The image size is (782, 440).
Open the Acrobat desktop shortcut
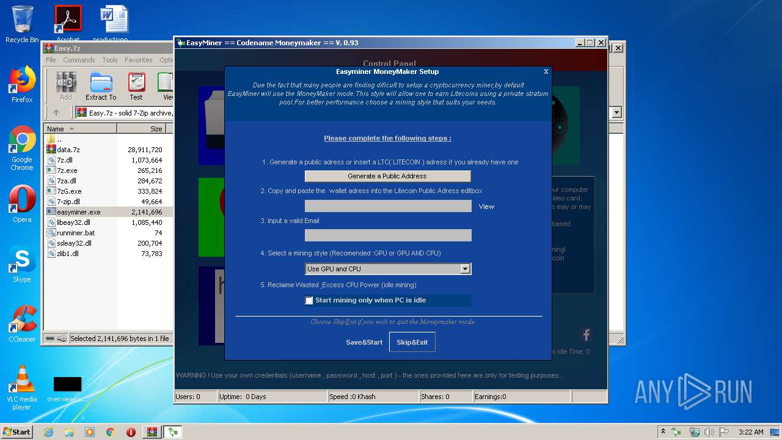[68, 23]
